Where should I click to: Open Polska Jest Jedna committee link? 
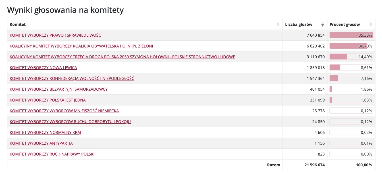[x=47, y=100]
